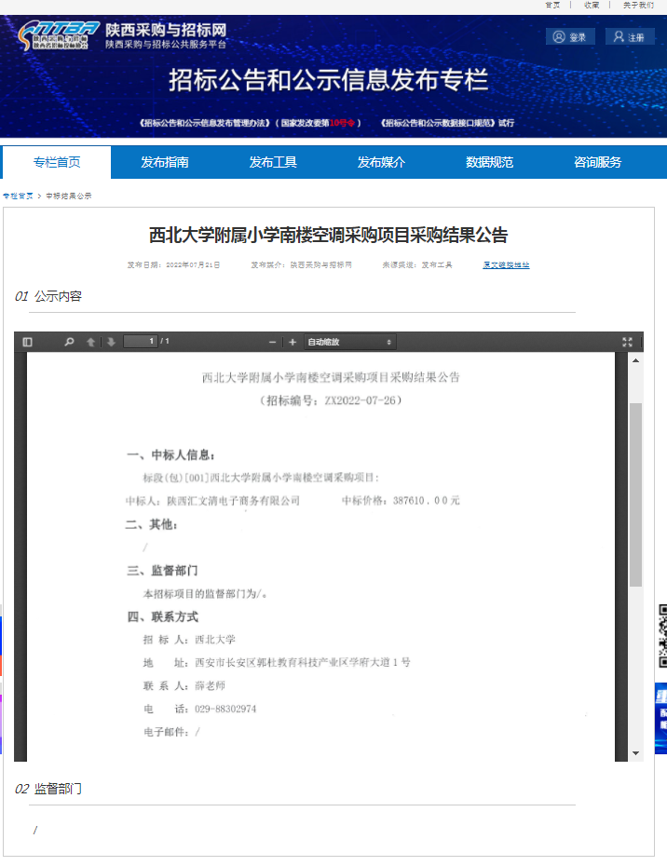The image size is (667, 866).
Task: Switch to the 数据规范 tab
Action: tap(489, 162)
